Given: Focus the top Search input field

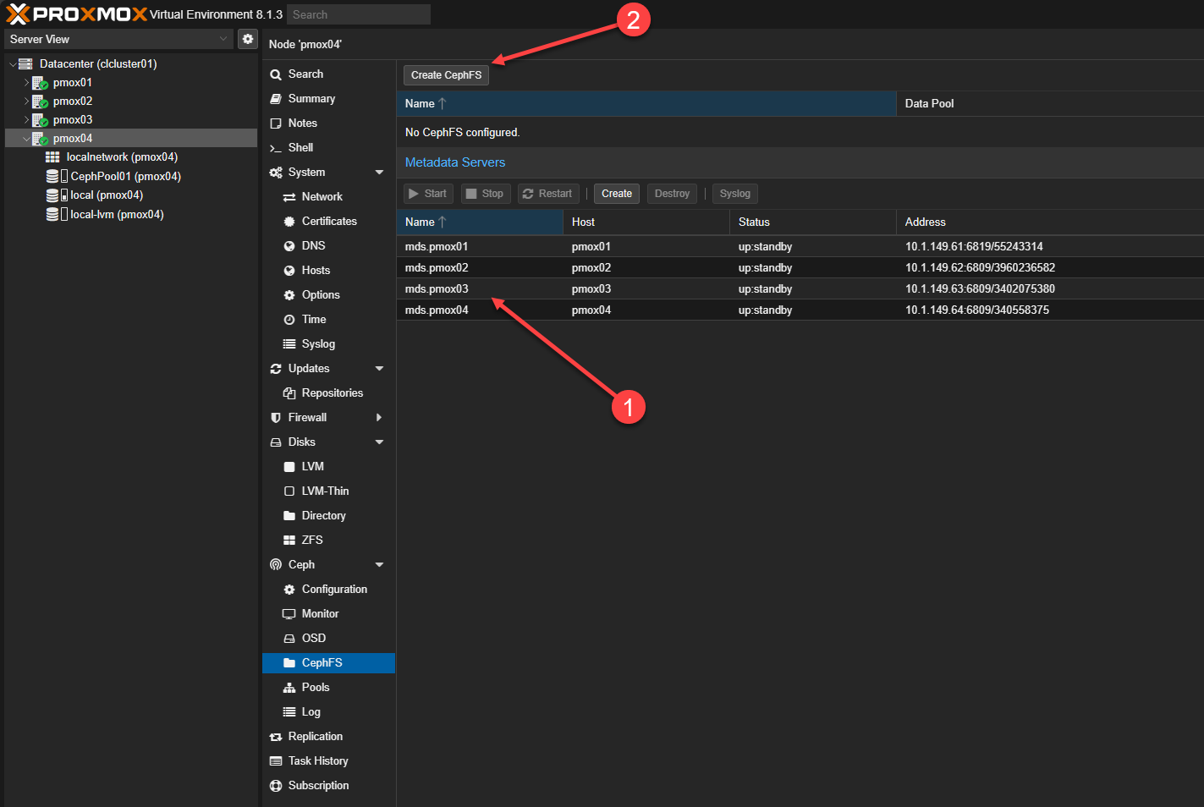Looking at the screenshot, I should (359, 14).
